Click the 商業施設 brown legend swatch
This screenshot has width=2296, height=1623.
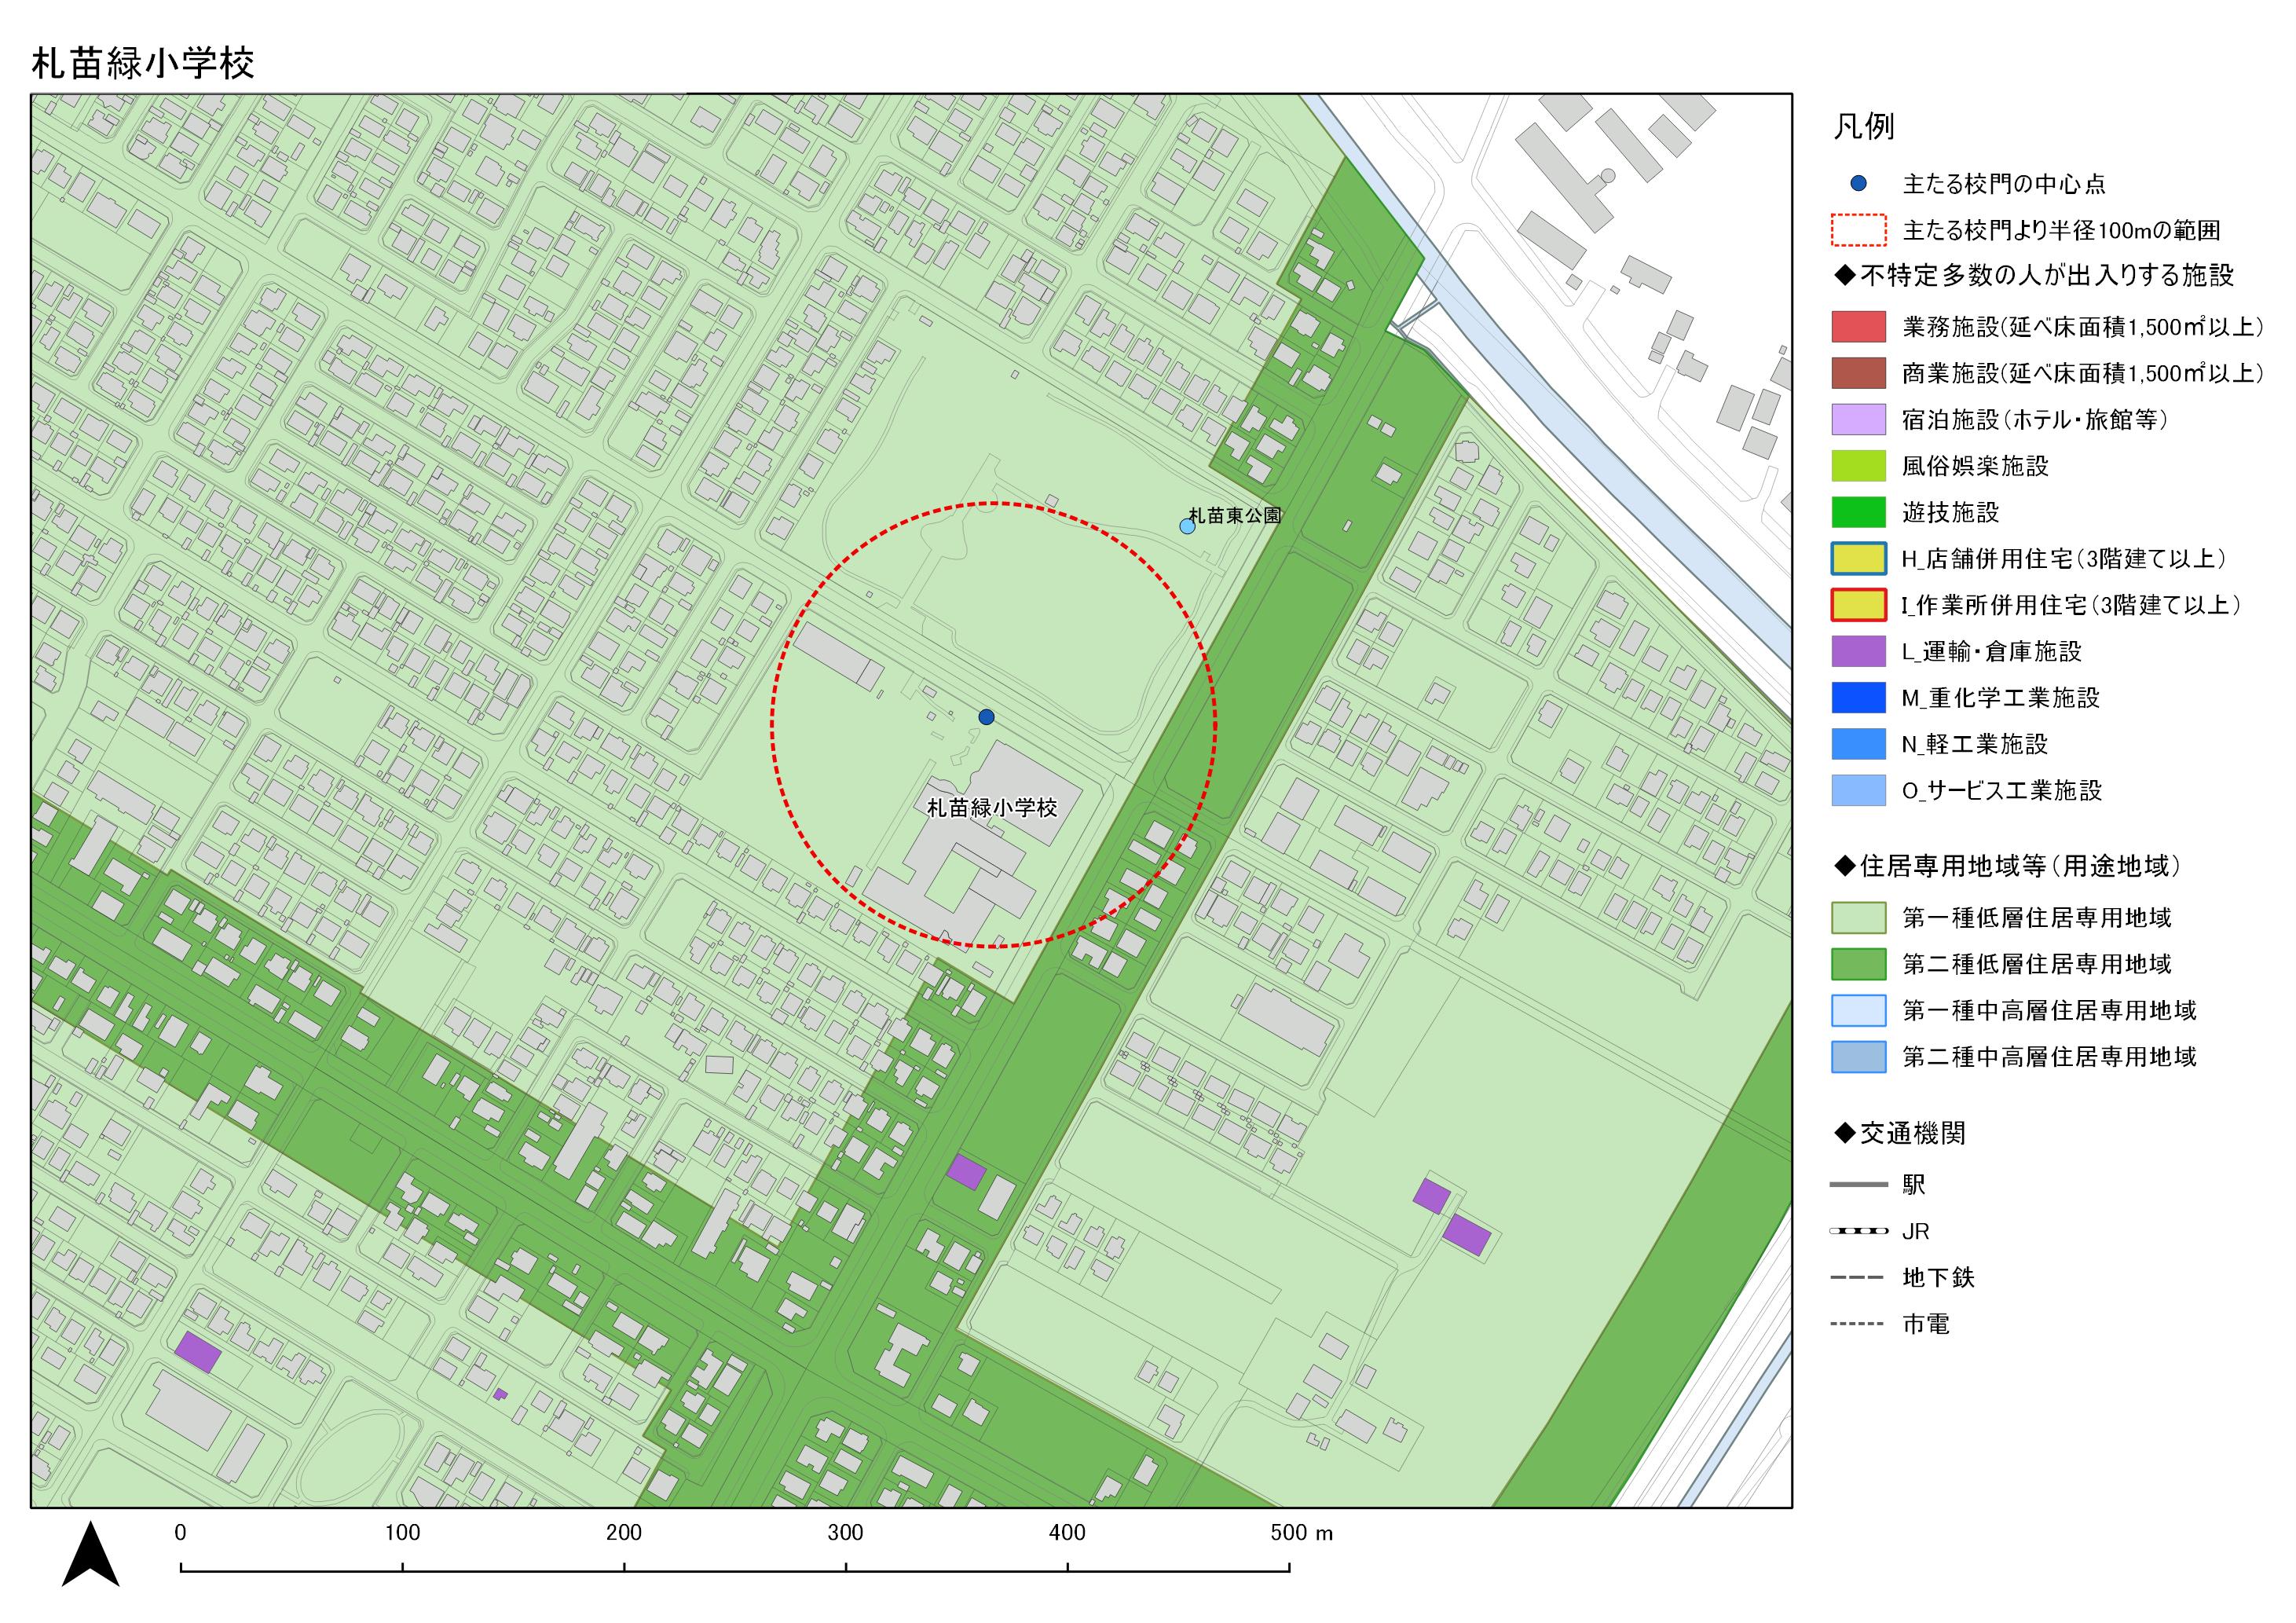1858,373
